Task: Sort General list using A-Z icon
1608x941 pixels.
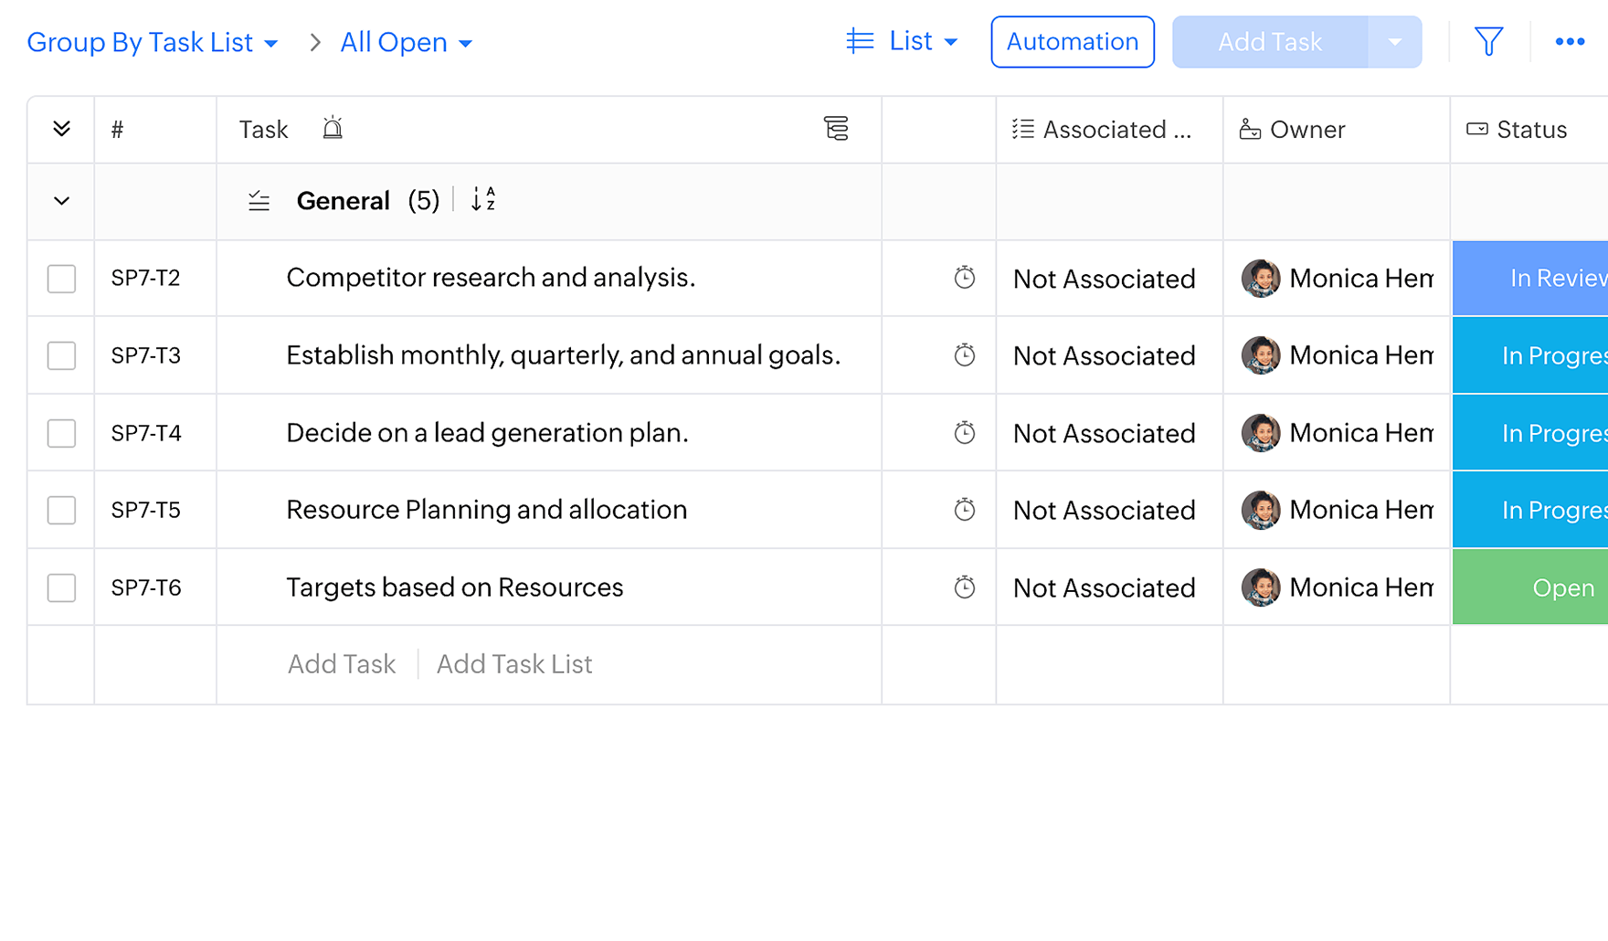Action: (482, 200)
